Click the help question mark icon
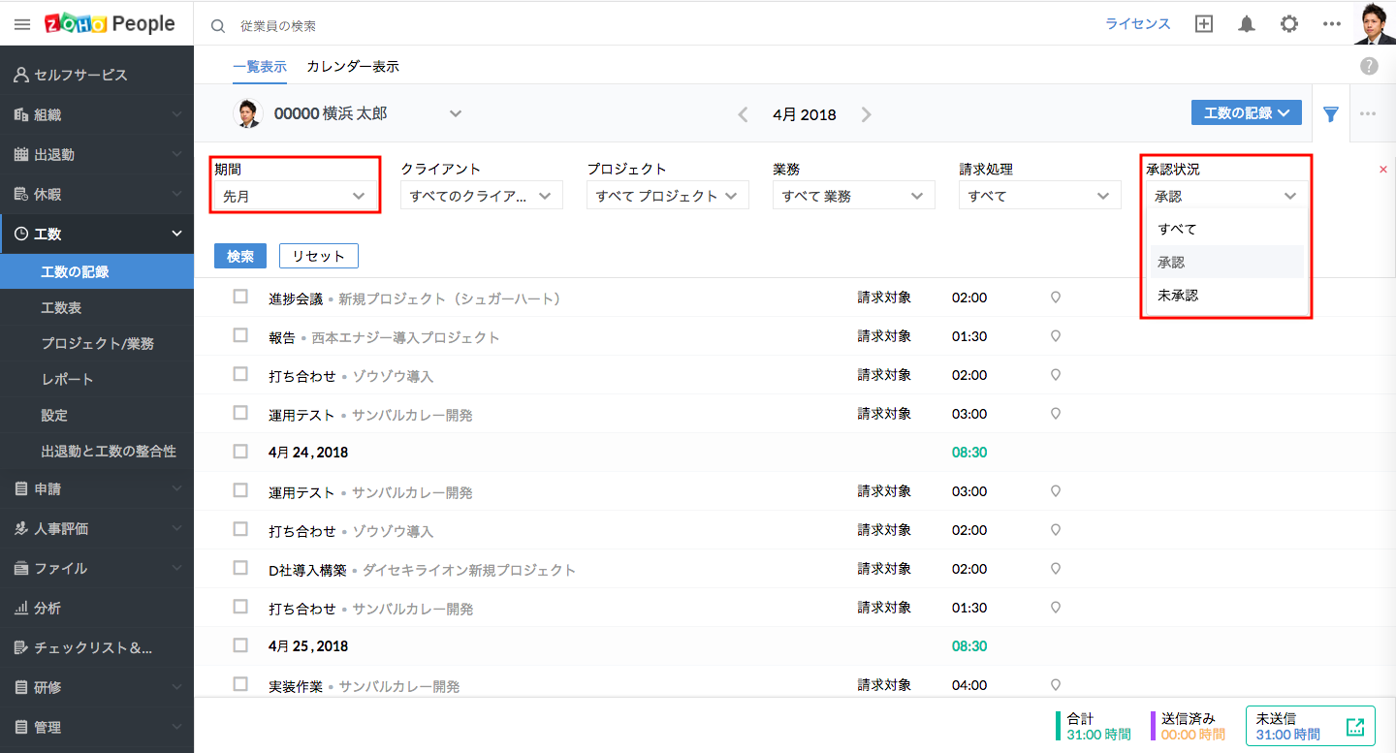Screen dimensions: 1396x753 click(1369, 66)
